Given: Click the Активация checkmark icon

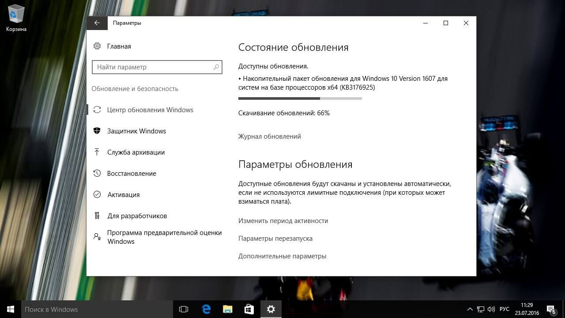Looking at the screenshot, I should click(97, 194).
